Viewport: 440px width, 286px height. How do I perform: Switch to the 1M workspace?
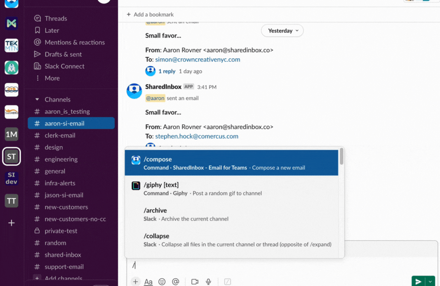pyautogui.click(x=12, y=135)
